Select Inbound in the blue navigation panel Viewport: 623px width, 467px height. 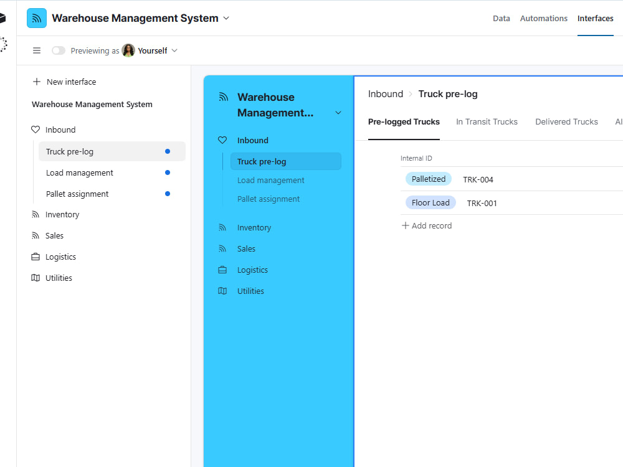click(253, 140)
